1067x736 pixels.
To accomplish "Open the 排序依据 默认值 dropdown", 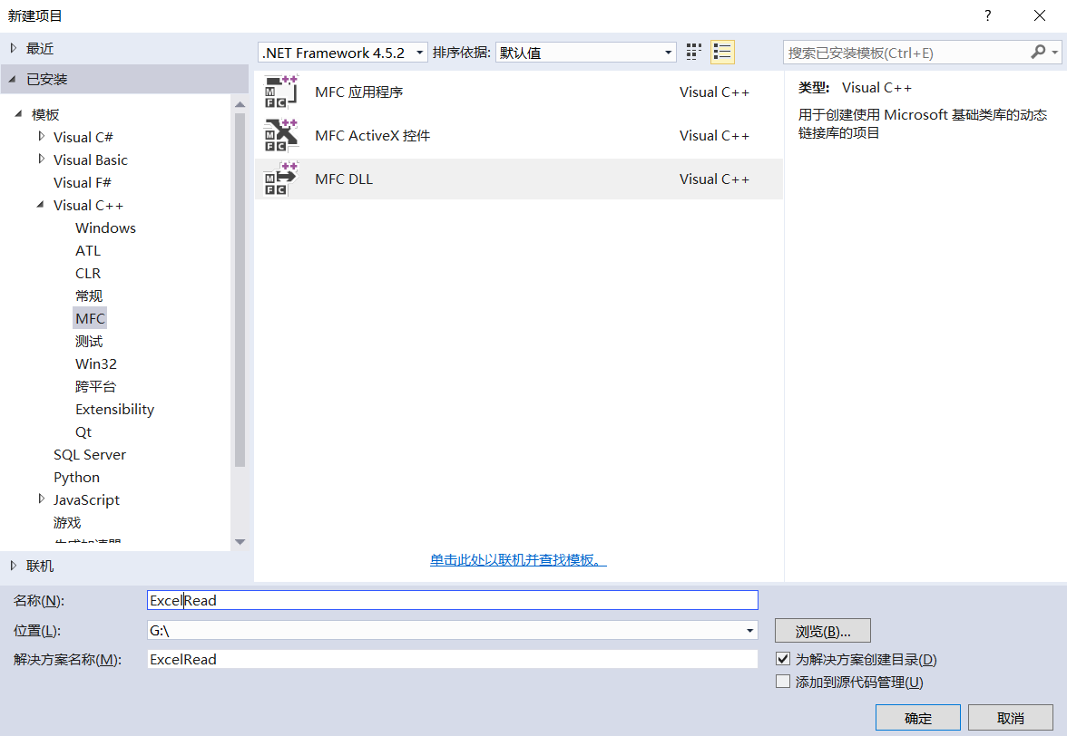I will tap(586, 53).
